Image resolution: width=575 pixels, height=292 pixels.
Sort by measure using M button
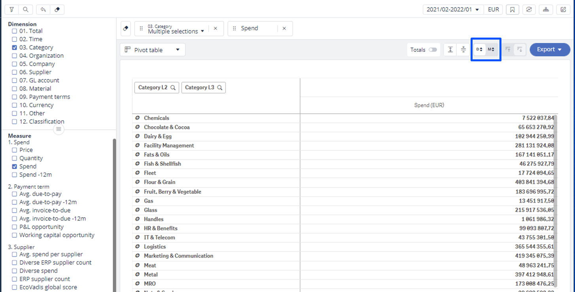pyautogui.click(x=491, y=49)
